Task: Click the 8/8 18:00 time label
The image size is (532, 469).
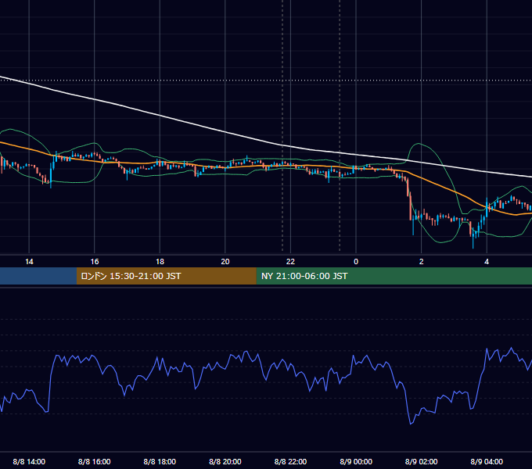Action: tap(160, 461)
